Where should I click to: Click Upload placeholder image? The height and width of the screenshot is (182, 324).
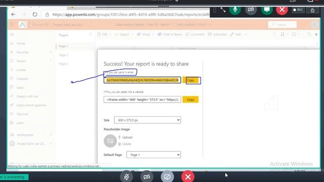(125, 137)
